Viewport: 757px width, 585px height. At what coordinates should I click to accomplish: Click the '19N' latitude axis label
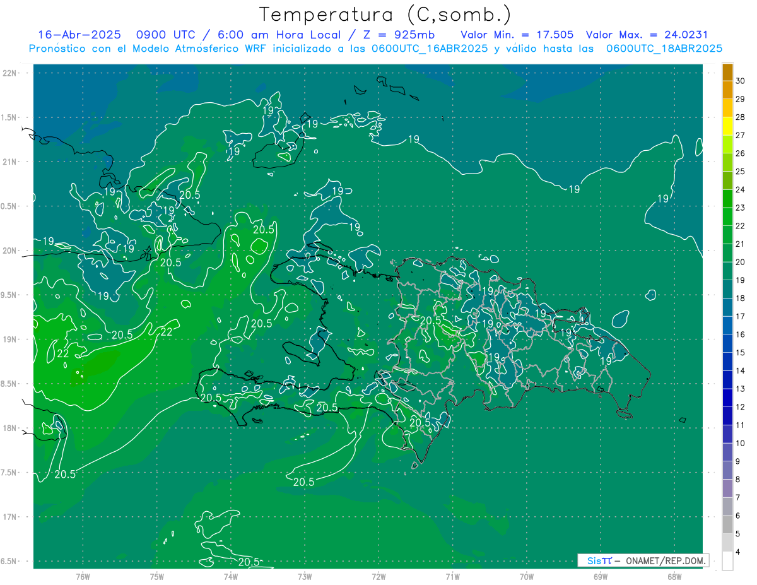(x=11, y=340)
